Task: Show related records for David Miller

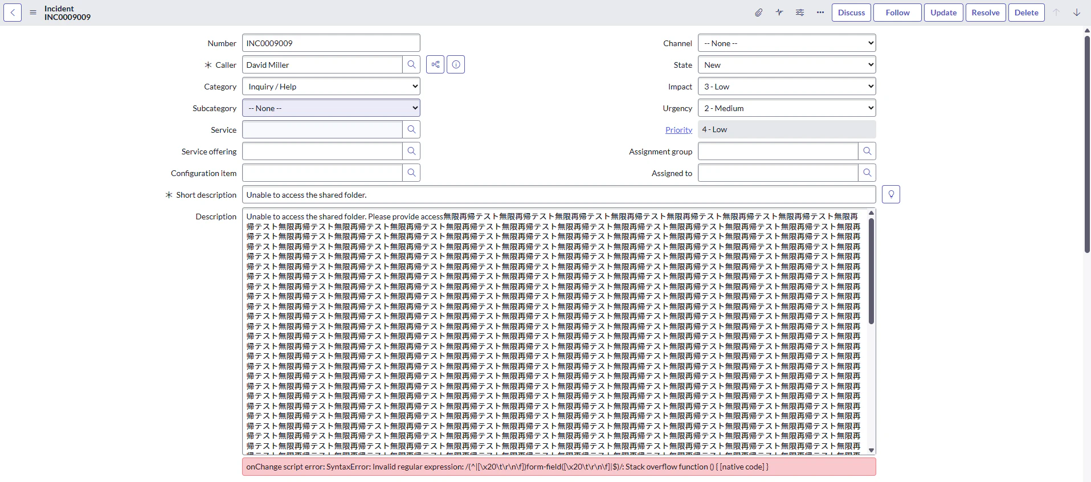Action: click(x=435, y=65)
